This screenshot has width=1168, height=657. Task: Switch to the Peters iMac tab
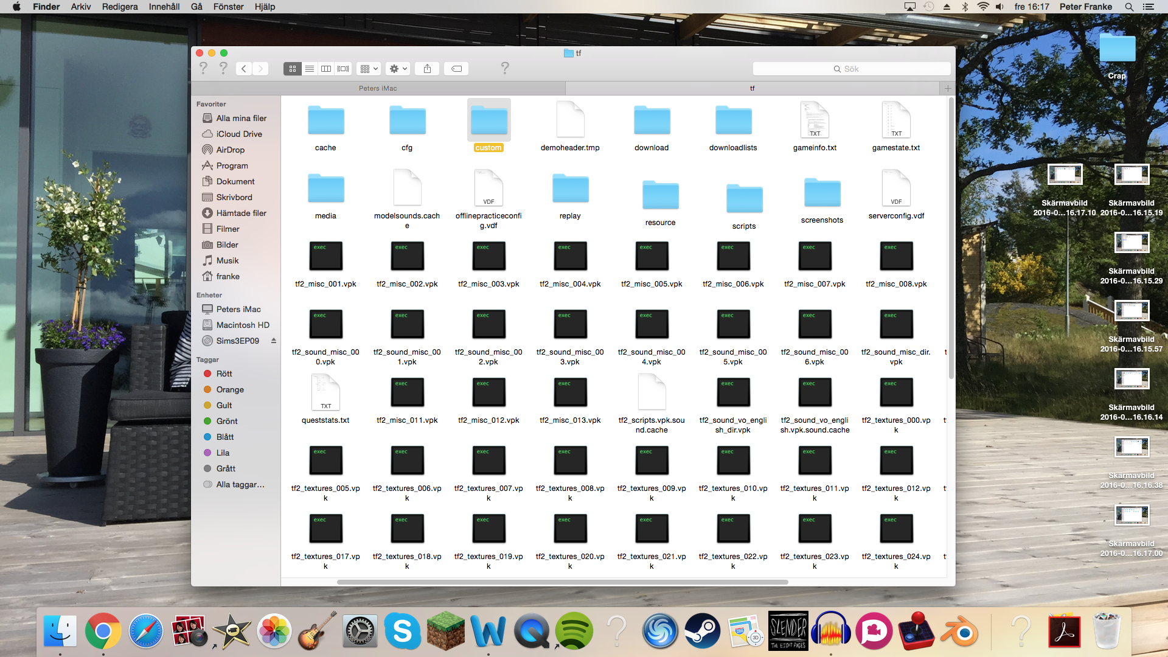[378, 88]
